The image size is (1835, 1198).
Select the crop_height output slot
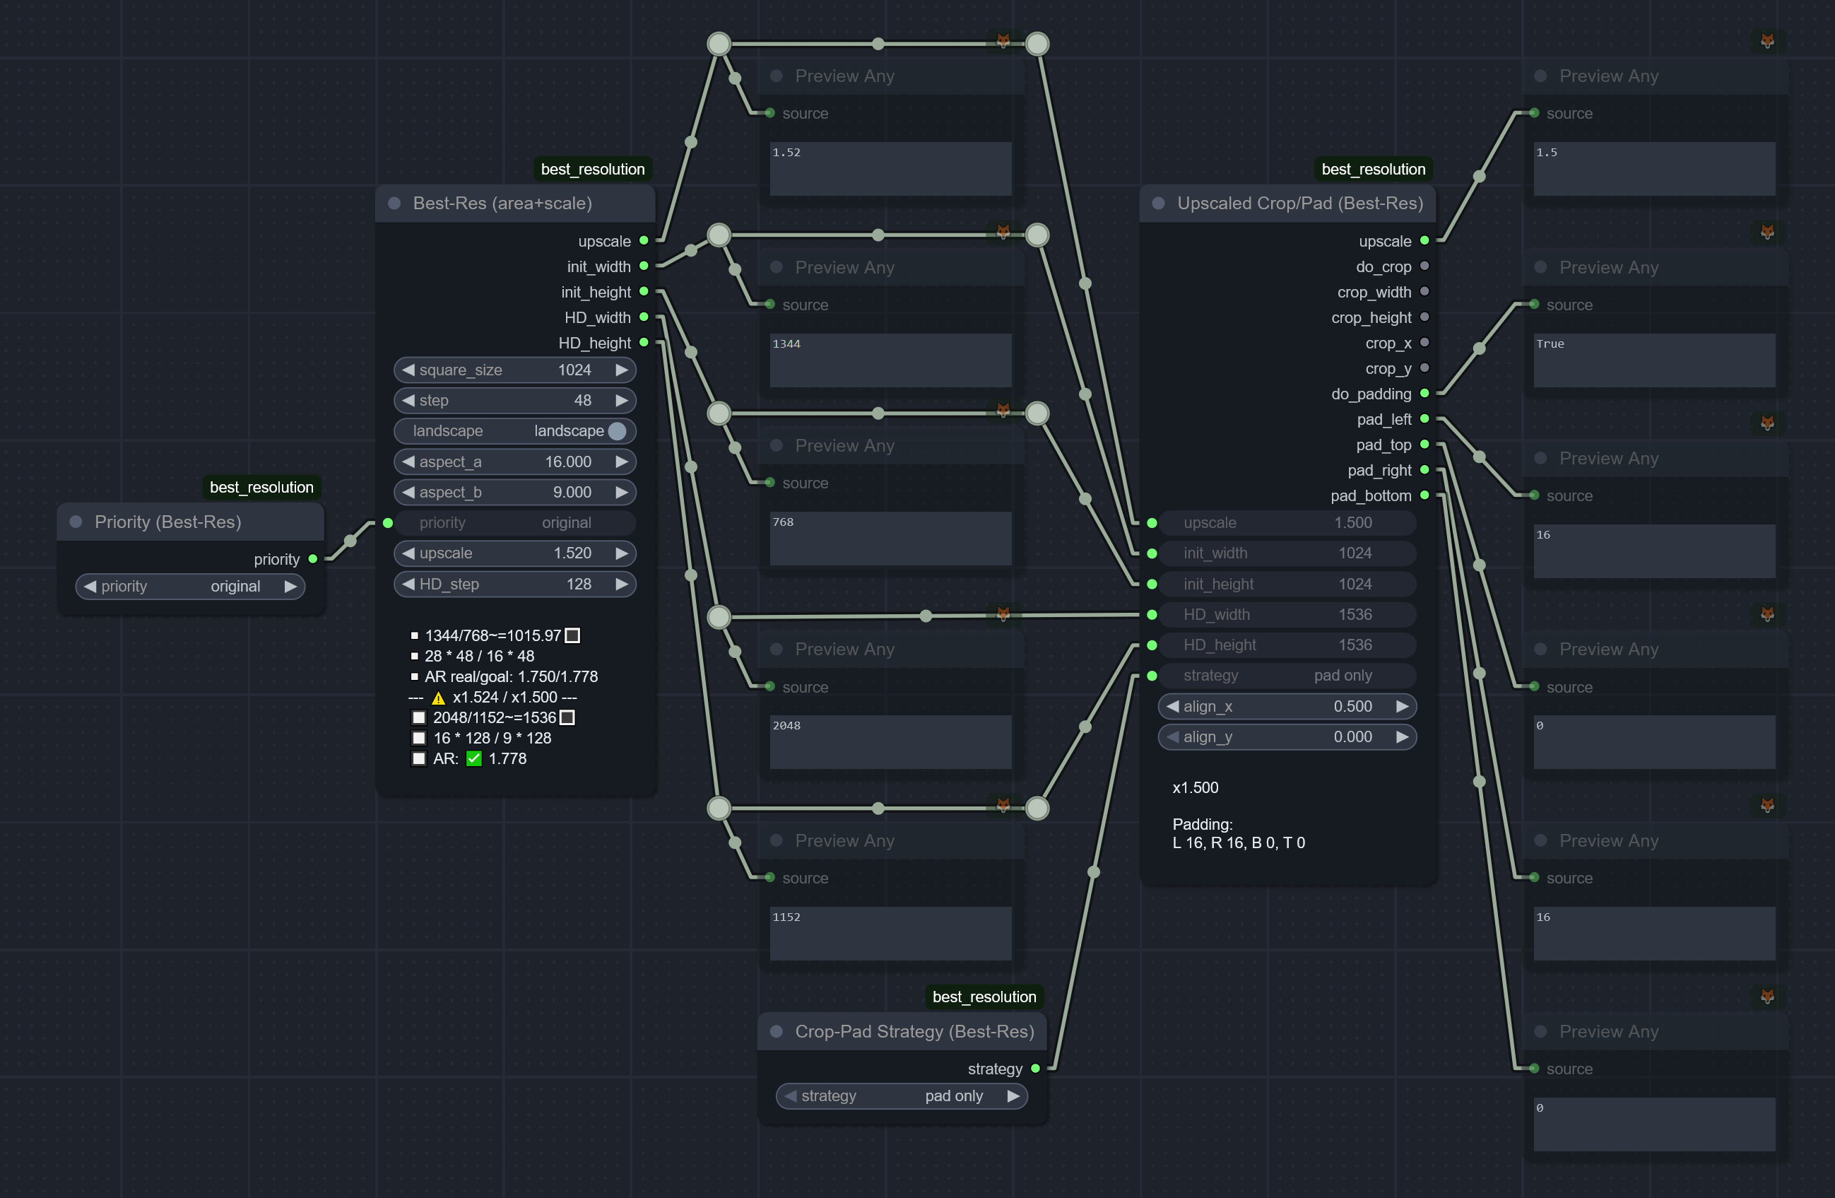1424,317
